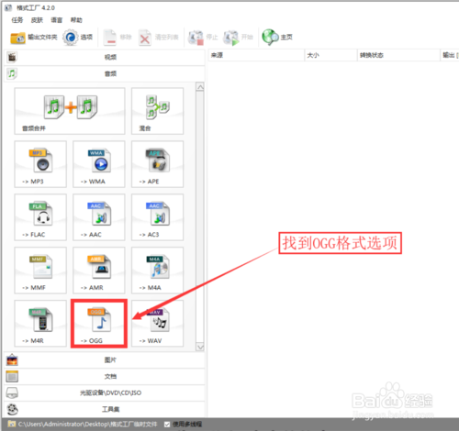Open the output folder (输出文件夹)
459x431 pixels.
(x=34, y=38)
